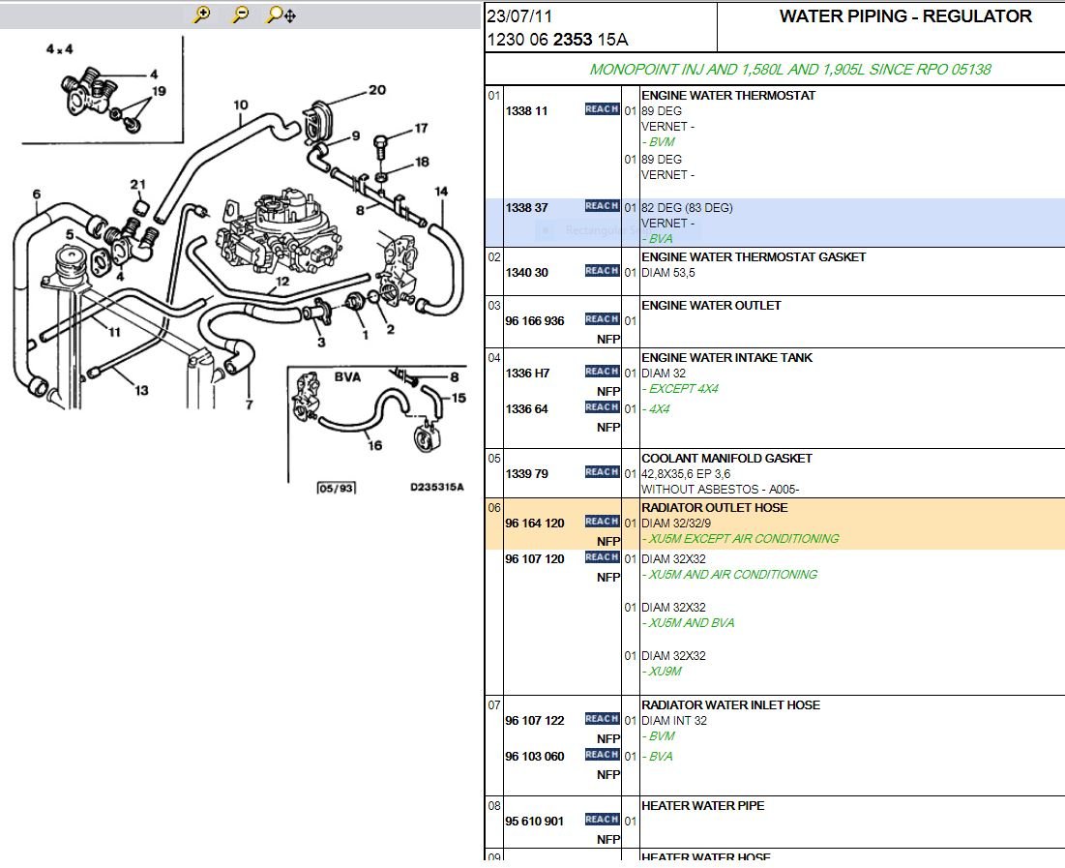Click COOLANT MANIFOLD GASKET heading
Image resolution: width=1065 pixels, height=868 pixels.
click(x=726, y=458)
